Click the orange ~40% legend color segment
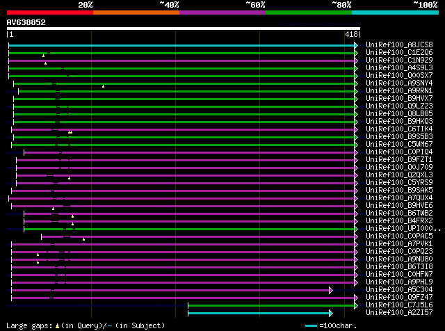The height and width of the screenshot is (331, 445). pyautogui.click(x=136, y=13)
